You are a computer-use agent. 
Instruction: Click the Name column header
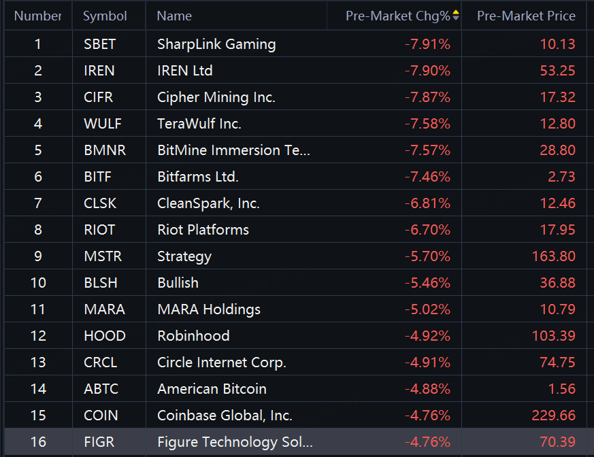pos(174,16)
